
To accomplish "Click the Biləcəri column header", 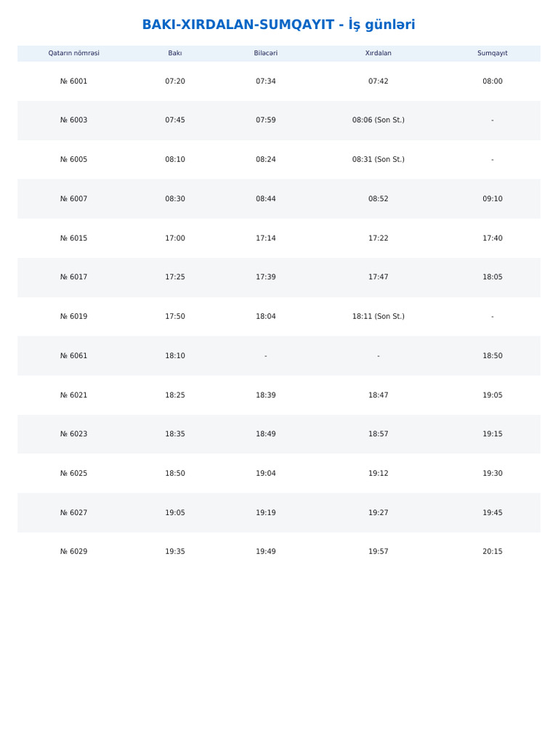I will click(266, 53).
